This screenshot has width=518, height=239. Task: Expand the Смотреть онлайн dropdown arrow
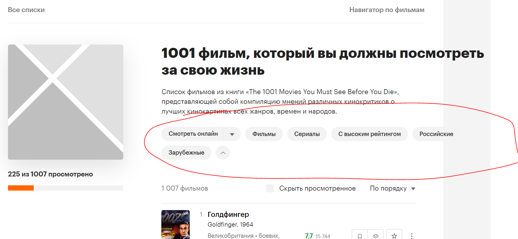tap(232, 134)
